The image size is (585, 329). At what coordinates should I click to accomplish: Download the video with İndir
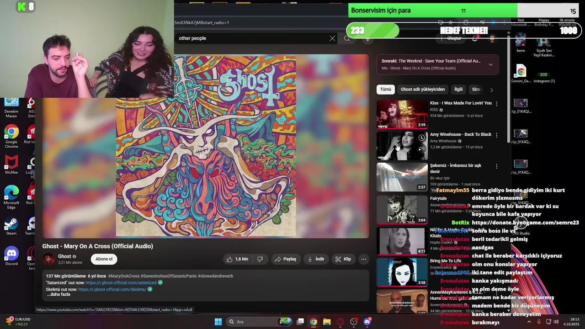(x=316, y=259)
